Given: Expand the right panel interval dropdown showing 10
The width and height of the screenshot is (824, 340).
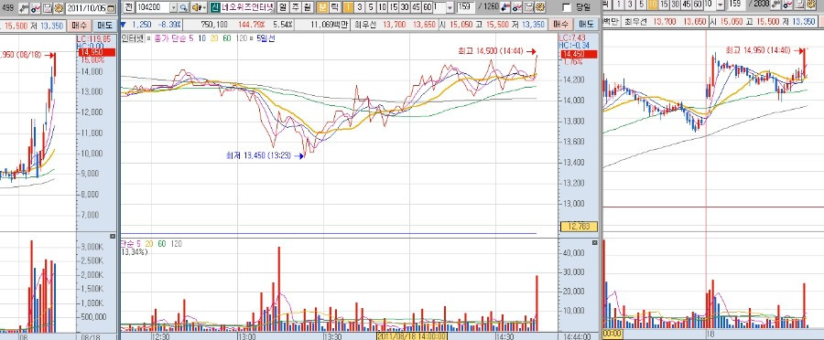Looking at the screenshot, I should pyautogui.click(x=720, y=5).
